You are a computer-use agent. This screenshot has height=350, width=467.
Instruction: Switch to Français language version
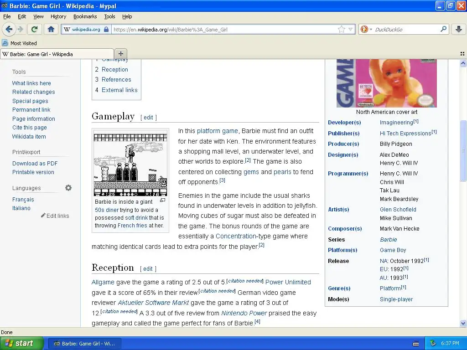(23, 200)
